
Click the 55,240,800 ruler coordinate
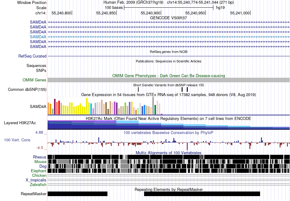click(61, 13)
